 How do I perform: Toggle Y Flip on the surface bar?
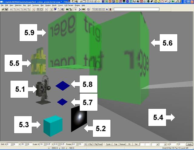(x=95, y=144)
